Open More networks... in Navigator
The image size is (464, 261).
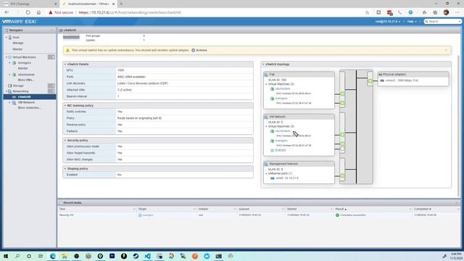(x=29, y=108)
